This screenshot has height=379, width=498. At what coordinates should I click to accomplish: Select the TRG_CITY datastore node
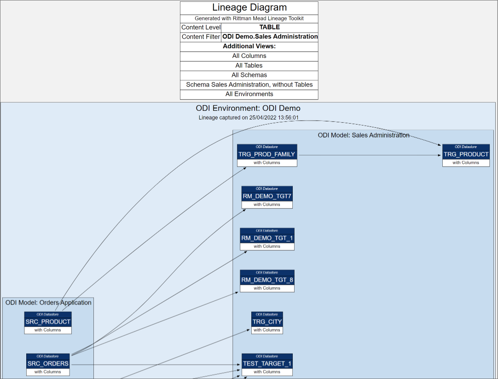tap(267, 322)
